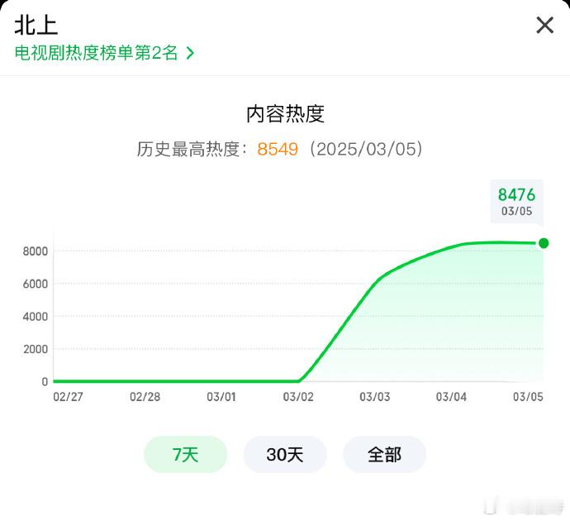Switch to the 30天 range tab
Image resolution: width=570 pixels, height=521 pixels.
click(285, 454)
